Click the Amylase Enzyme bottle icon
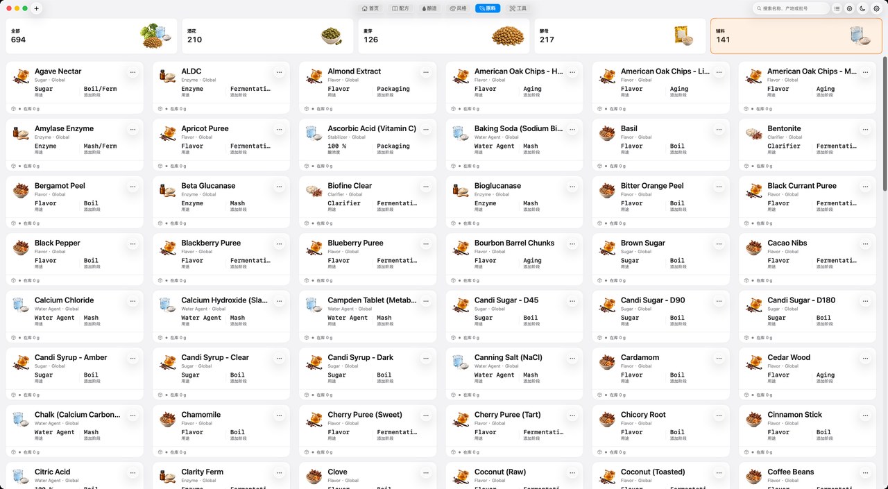This screenshot has height=489, width=888. (x=21, y=132)
